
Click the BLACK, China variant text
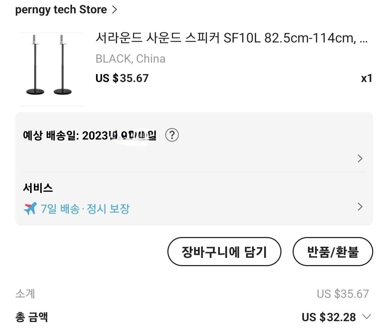click(x=130, y=59)
